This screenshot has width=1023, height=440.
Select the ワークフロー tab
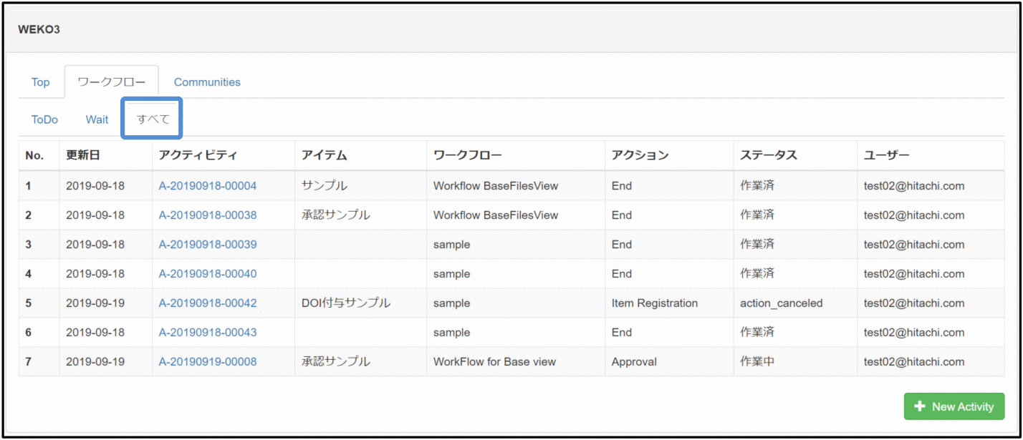111,82
